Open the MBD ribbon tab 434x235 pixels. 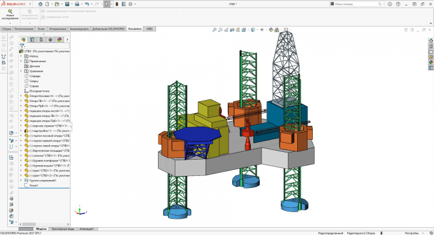click(149, 29)
